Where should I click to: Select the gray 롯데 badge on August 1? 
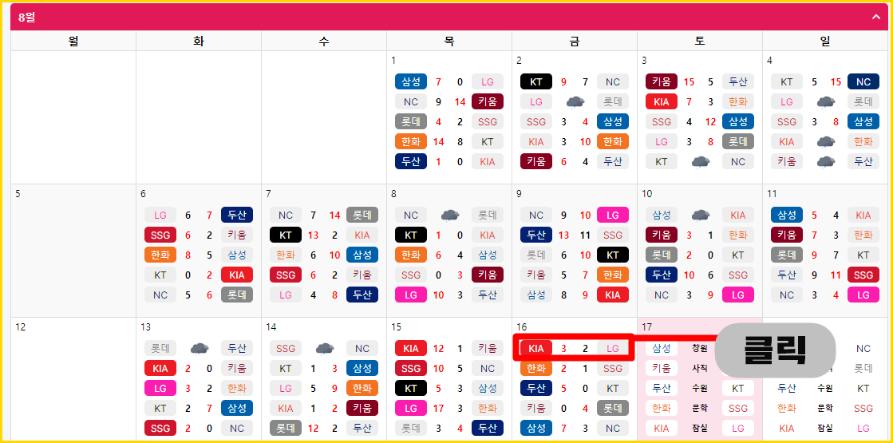pos(411,122)
